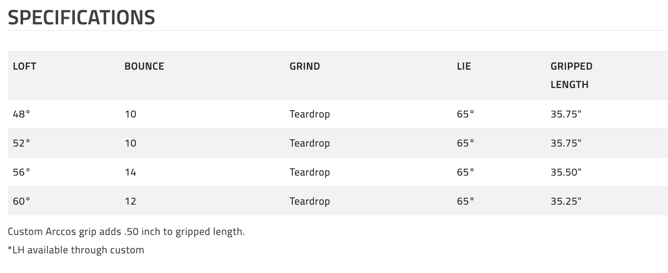The height and width of the screenshot is (273, 668).
Task: Click the Custom Arccos grip note
Action: pos(126,232)
